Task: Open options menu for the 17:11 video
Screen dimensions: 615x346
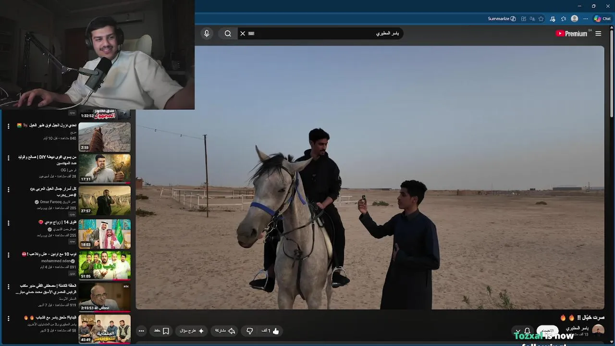Action: point(8,158)
